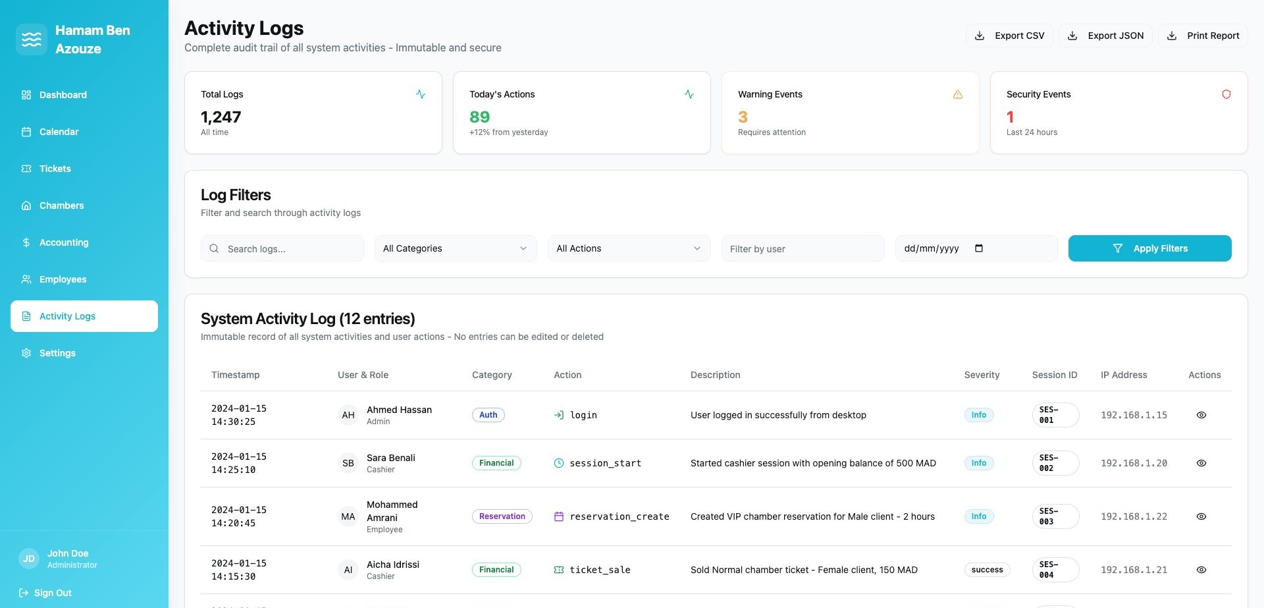Click the AH avatar for Ahmed Hassan
This screenshot has width=1264, height=608.
tap(348, 415)
